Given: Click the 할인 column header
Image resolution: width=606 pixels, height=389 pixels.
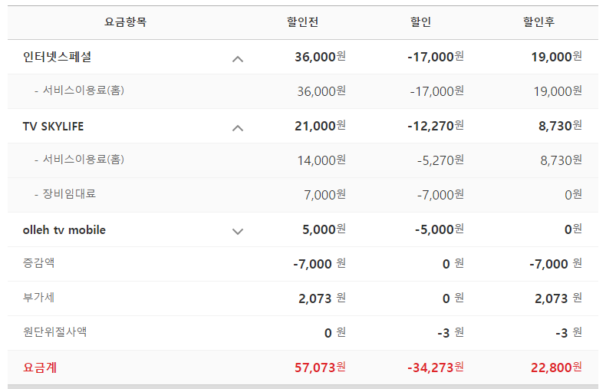Looking at the screenshot, I should point(421,22).
